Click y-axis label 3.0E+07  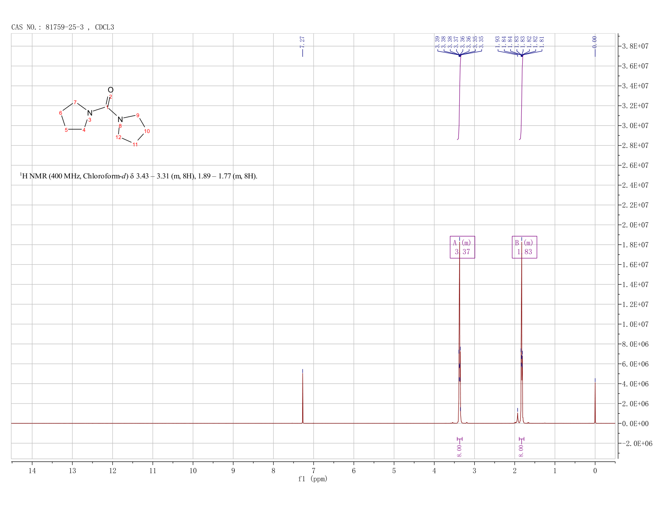[x=635, y=126]
